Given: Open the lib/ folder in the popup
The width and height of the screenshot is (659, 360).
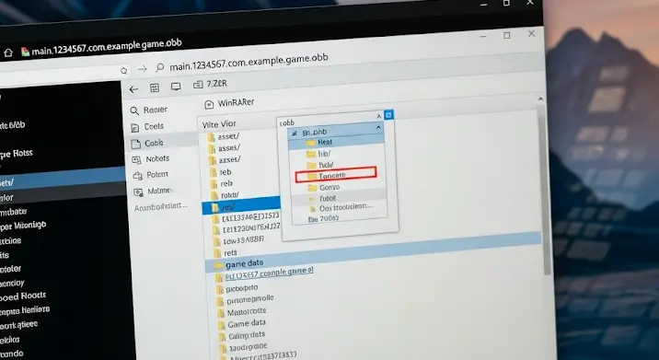Looking at the screenshot, I should [319, 154].
